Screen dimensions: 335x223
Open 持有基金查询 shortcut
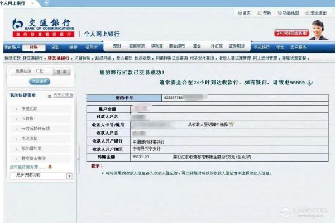[x=33, y=159]
